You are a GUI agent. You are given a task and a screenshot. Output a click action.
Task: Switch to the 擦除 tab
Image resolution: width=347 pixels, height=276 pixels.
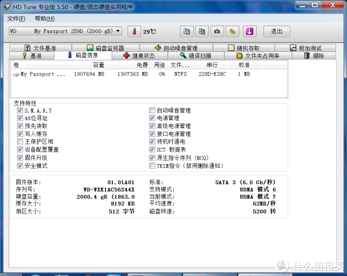tap(314, 55)
